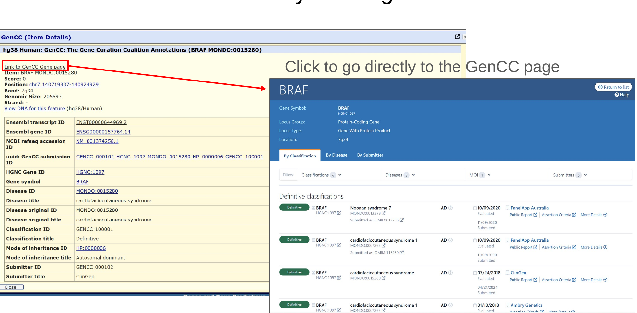This screenshot has width=637, height=313.
Task: Open PanelApp Australia for Noonan syndrome 7
Action: tap(529, 208)
